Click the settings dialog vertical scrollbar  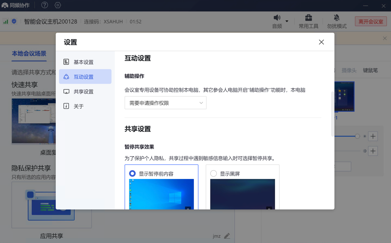332,114
